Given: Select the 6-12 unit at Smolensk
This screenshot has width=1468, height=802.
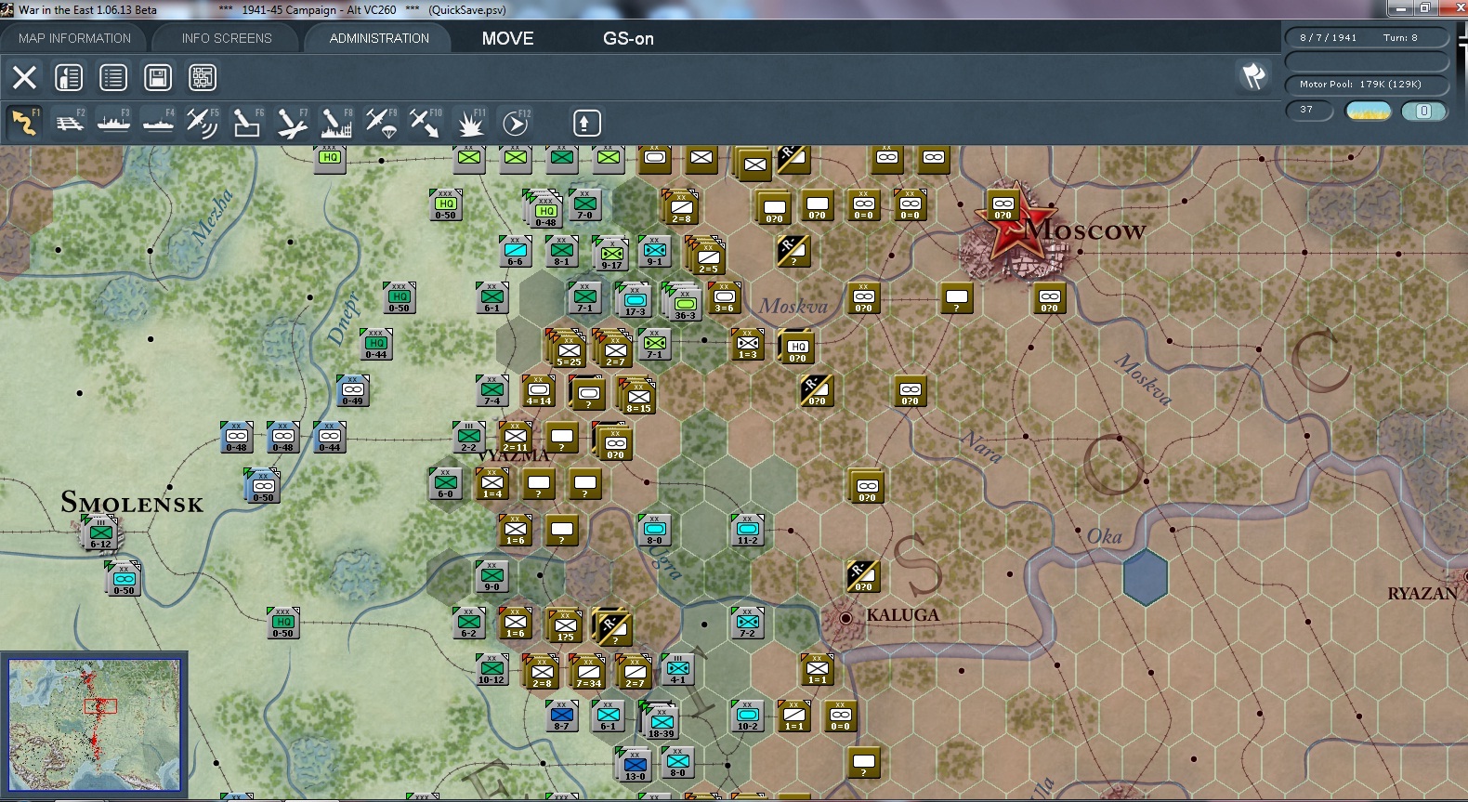Looking at the screenshot, I should (99, 534).
